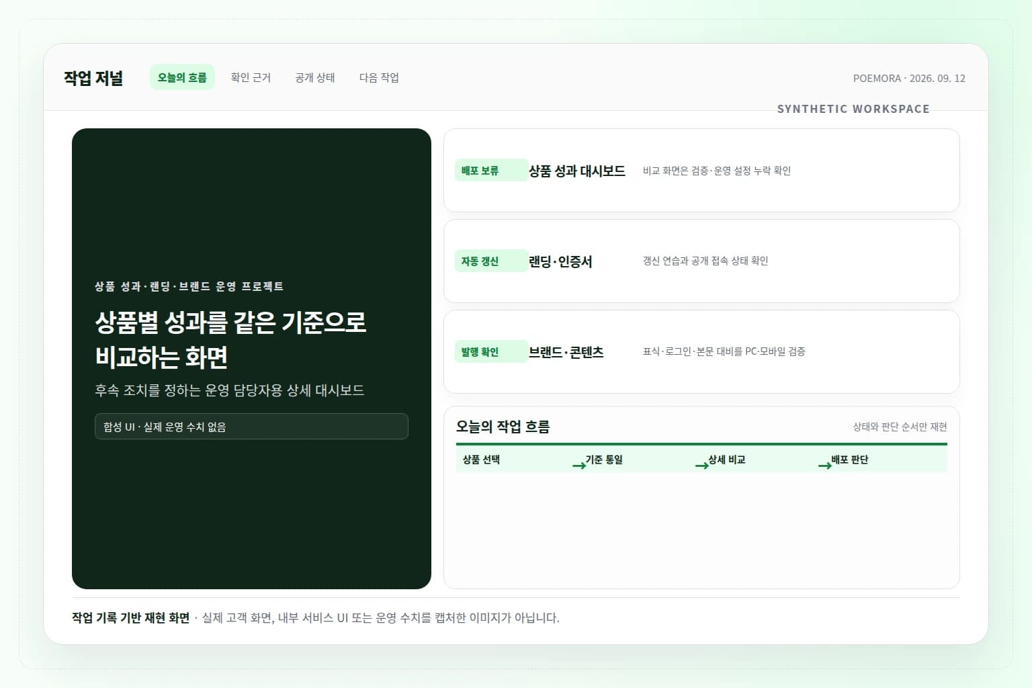
Task: Click the POEMORA · 2026. 09. 12 label
Action: [x=909, y=78]
